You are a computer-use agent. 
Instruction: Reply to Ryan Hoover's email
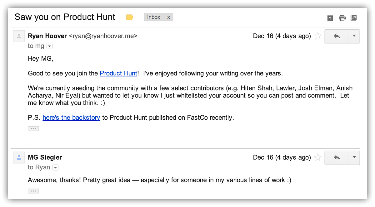[x=337, y=36]
